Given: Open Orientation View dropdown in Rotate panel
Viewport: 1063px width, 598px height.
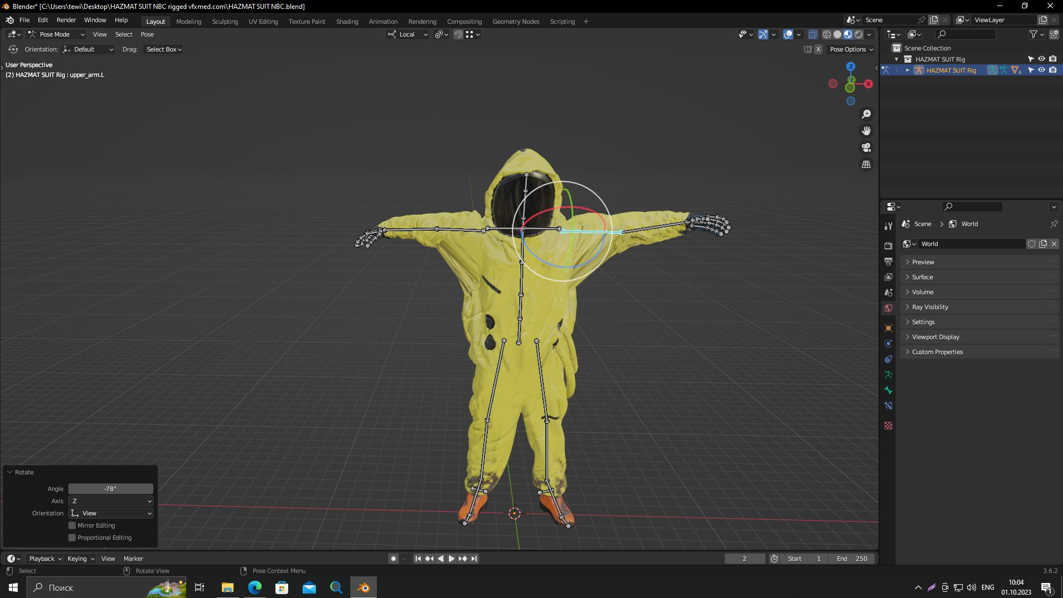Looking at the screenshot, I should click(x=111, y=513).
